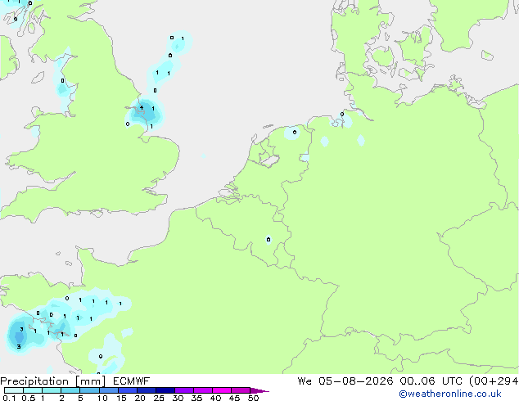519x401 pixels.
Task: Click the legend scale label "25"
Action: click(x=159, y=398)
